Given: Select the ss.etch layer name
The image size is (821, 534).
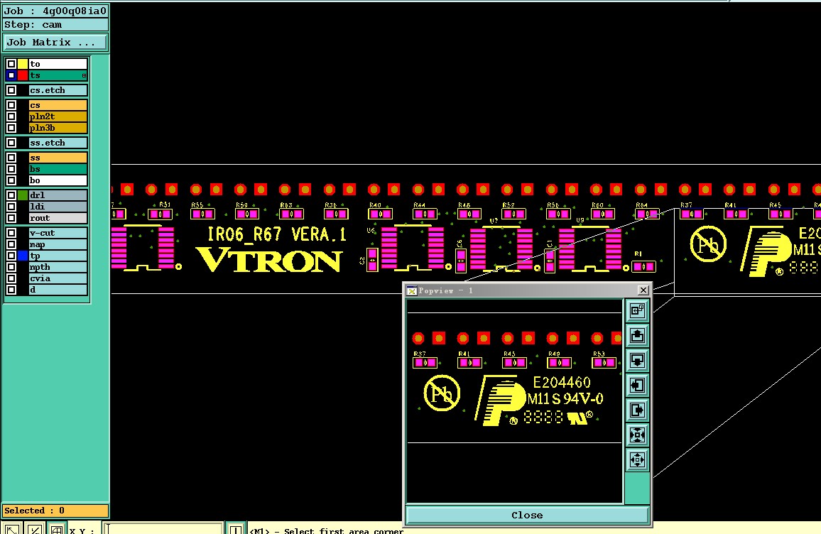Looking at the screenshot, I should pos(58,143).
